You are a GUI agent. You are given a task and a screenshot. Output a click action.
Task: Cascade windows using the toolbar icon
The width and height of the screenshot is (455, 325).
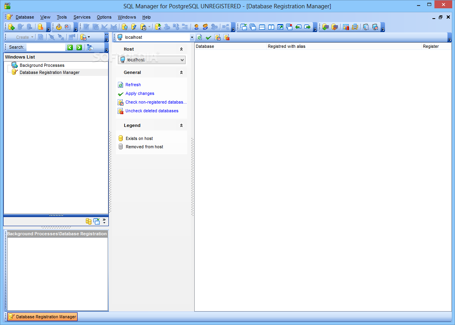coord(253,27)
